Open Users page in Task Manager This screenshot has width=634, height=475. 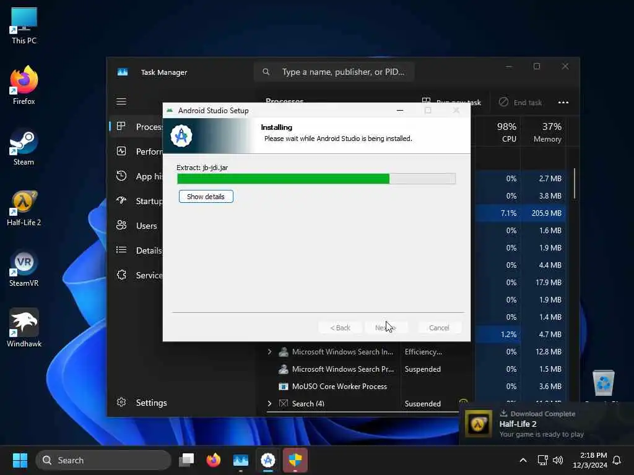point(137,225)
